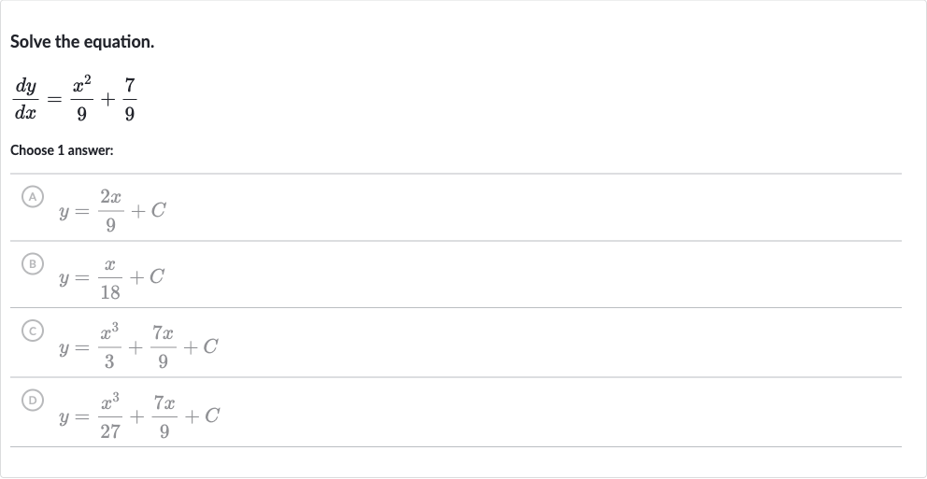Choose the circle labeled C

[x=33, y=331]
